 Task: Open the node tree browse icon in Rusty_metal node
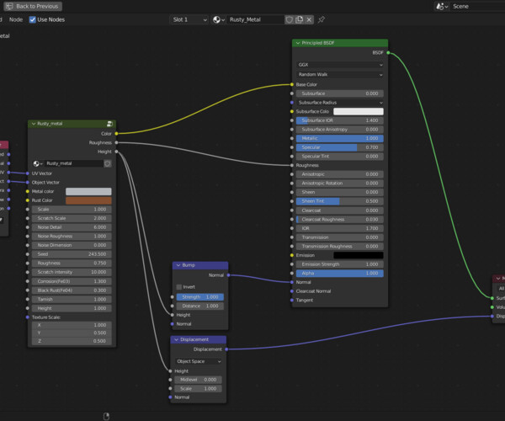[x=38, y=163]
